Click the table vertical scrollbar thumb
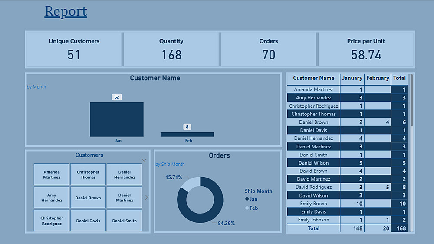 pos(412,100)
